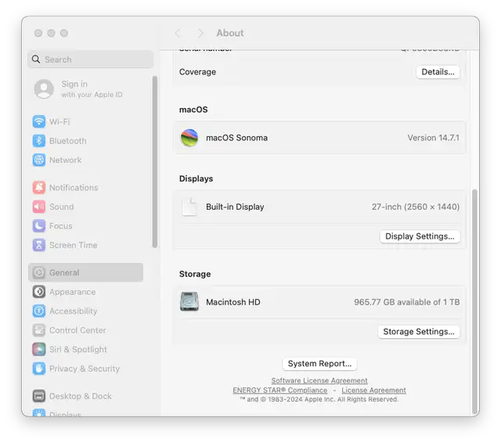Click the Coverage label

coord(197,72)
